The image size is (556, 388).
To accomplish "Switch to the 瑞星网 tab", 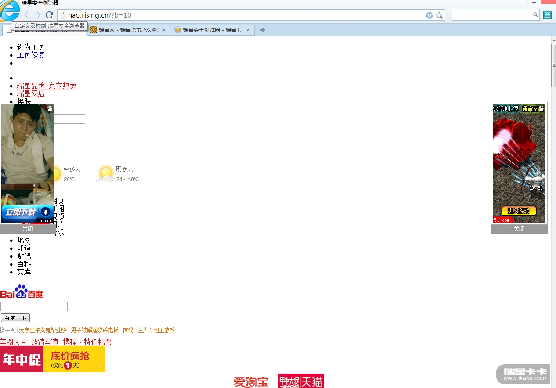I will tap(128, 30).
